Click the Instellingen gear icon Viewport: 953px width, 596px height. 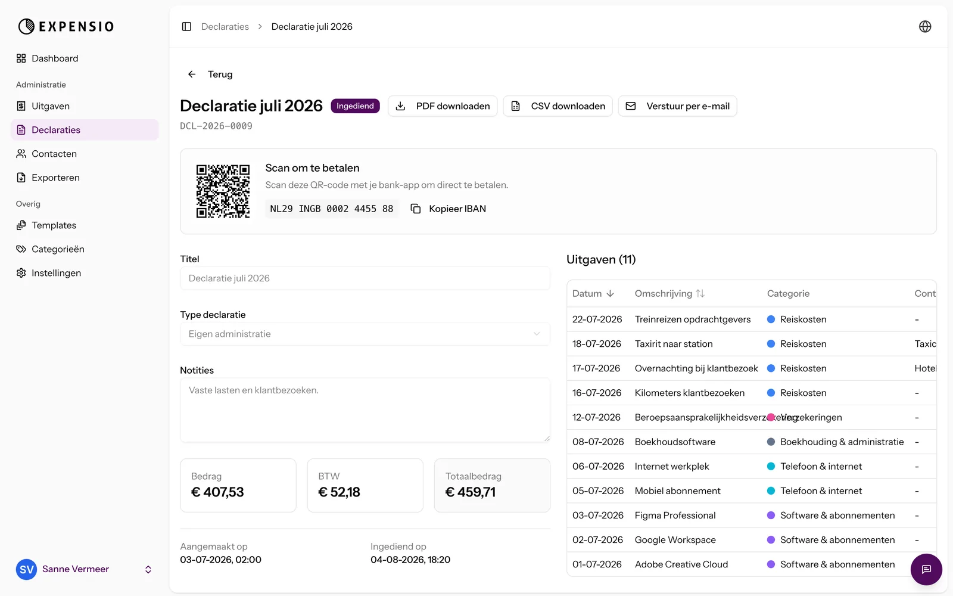click(x=21, y=273)
